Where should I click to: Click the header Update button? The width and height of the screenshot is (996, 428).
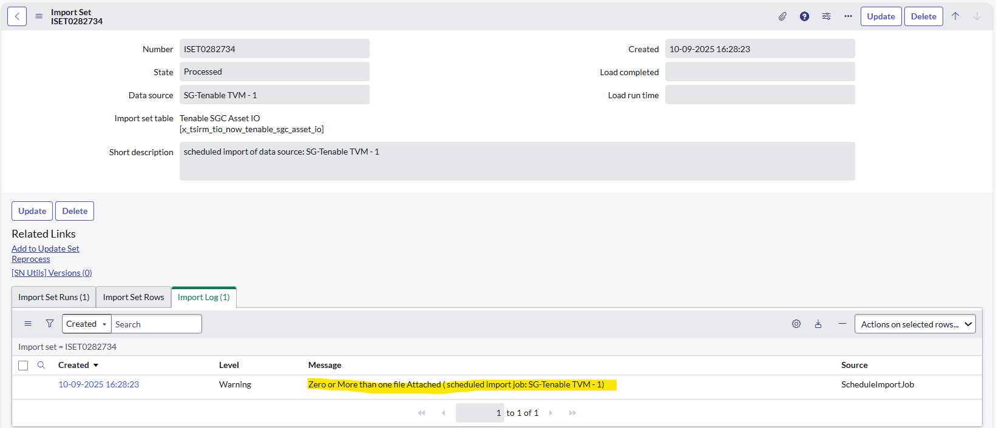click(881, 16)
